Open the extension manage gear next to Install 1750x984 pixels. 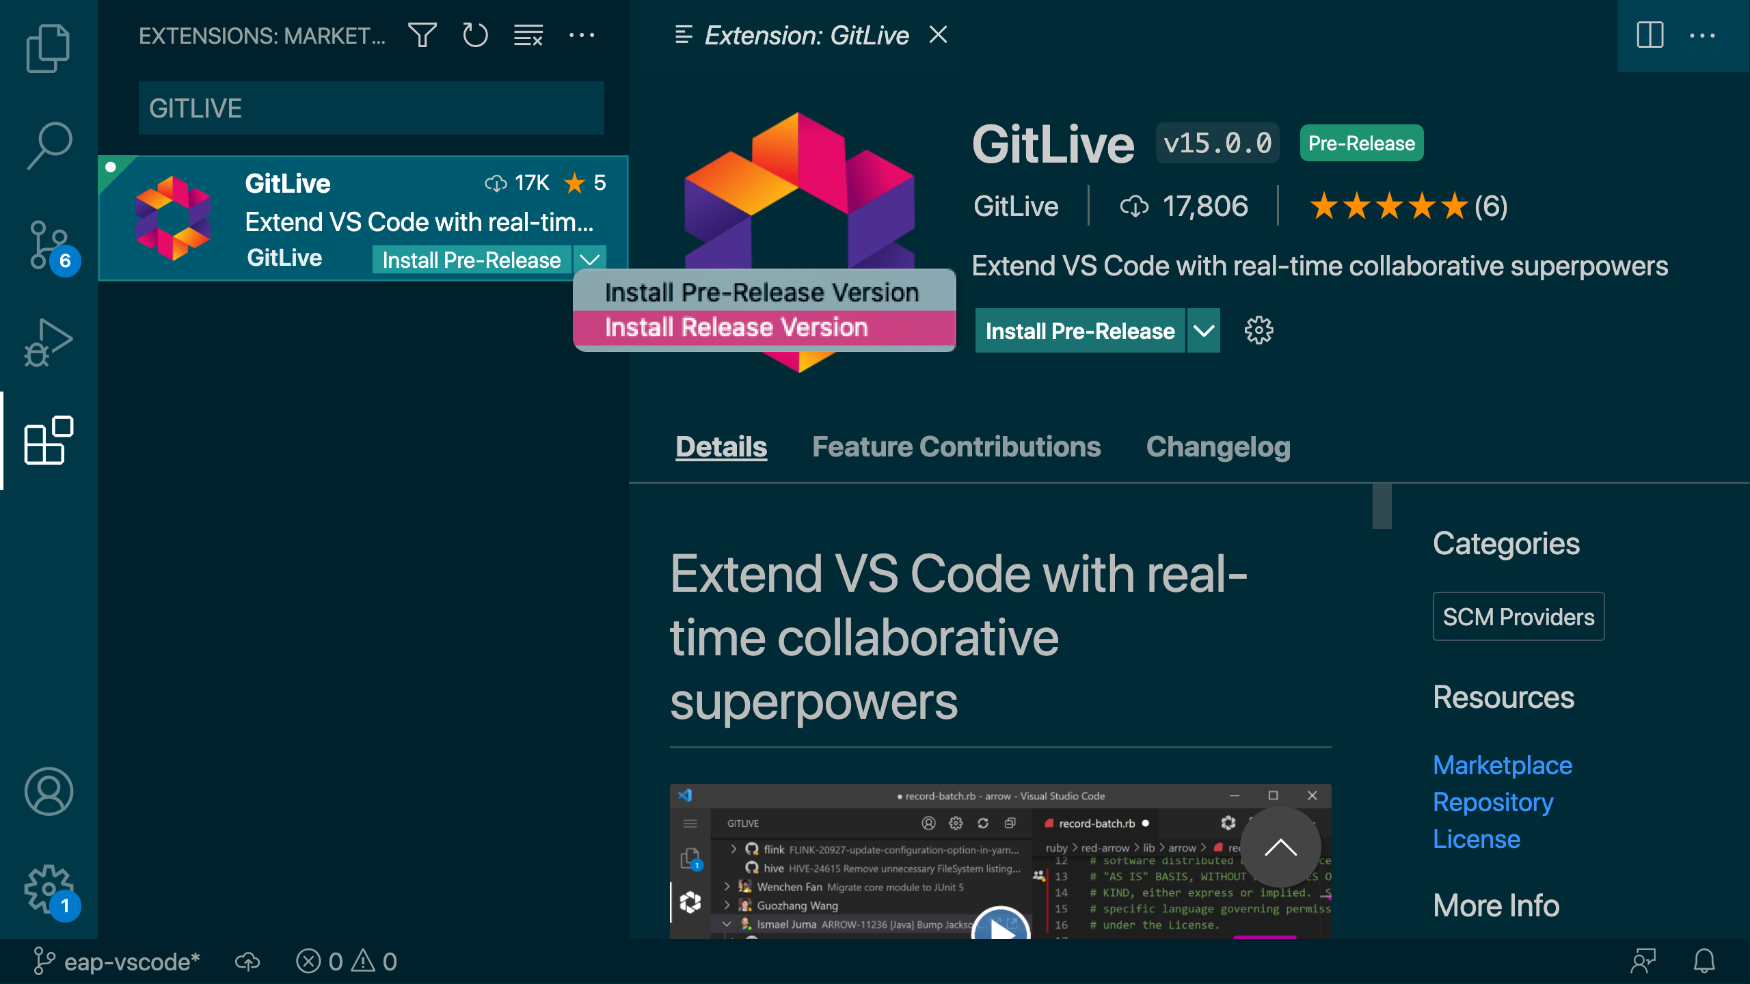coord(1258,331)
